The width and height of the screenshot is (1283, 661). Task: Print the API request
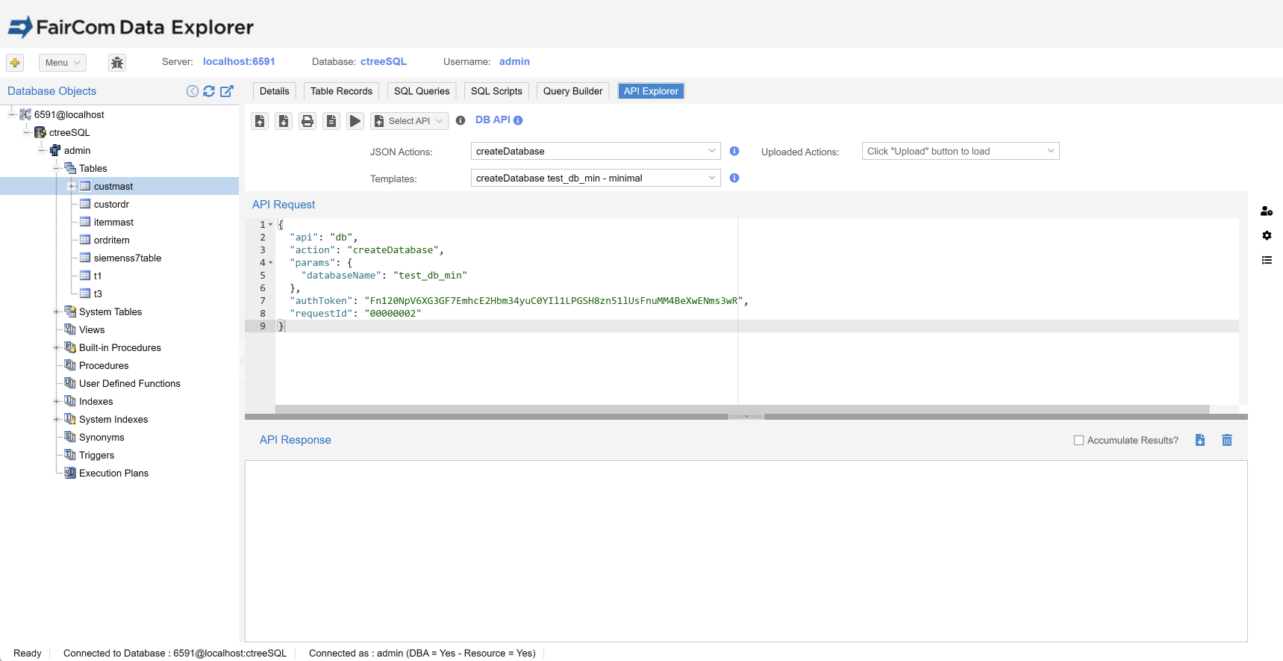click(308, 121)
